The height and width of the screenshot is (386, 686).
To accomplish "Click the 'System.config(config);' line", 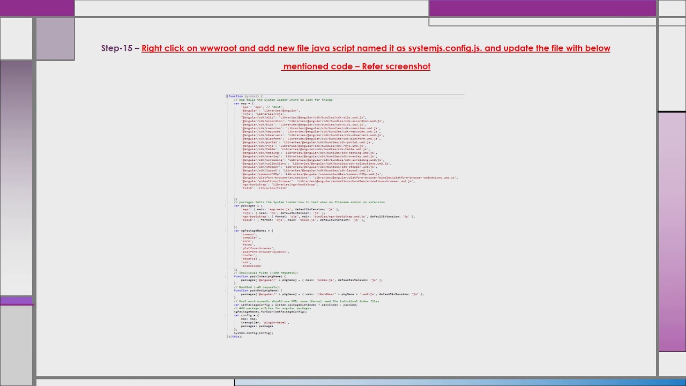I will coord(253,333).
